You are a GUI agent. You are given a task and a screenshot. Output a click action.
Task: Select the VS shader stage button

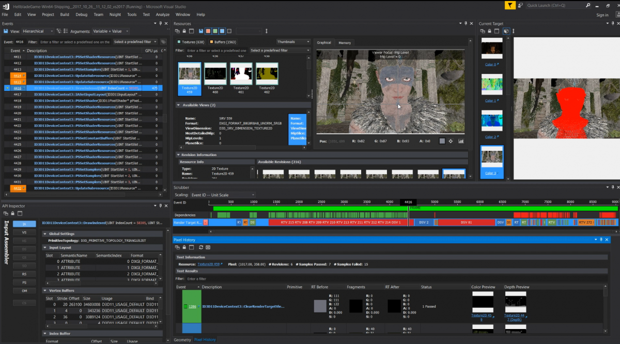point(24,232)
